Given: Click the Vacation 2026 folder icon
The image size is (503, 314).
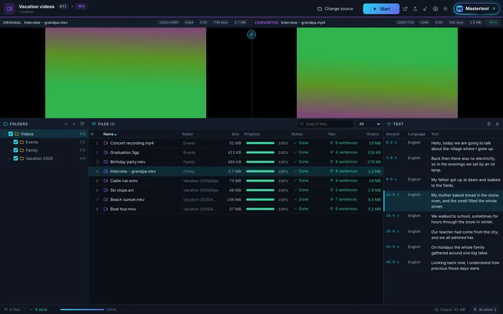Looking at the screenshot, I should (x=22, y=158).
